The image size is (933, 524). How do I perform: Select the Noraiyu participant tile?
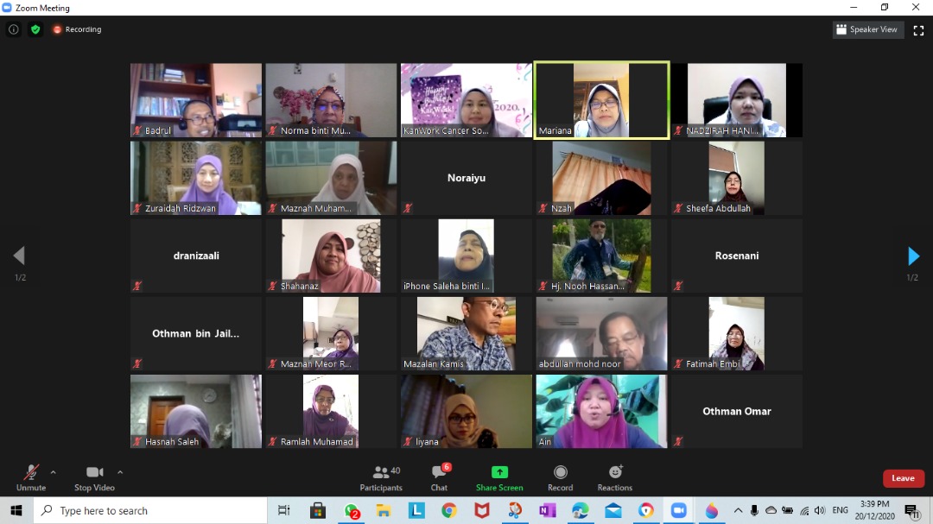click(x=466, y=178)
